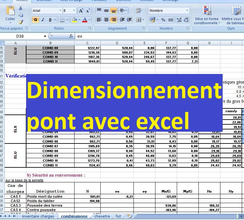Image resolution: width=244 pixels, height=220 pixels.
Task: Click Sécurité au renversement heading
Action: point(56,175)
